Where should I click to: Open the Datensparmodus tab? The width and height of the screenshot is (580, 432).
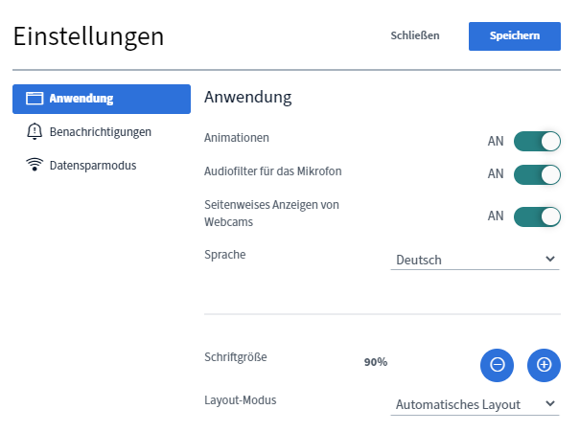[93, 165]
